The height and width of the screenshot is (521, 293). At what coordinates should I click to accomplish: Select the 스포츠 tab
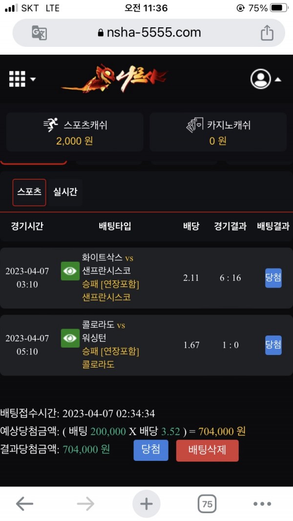point(29,192)
